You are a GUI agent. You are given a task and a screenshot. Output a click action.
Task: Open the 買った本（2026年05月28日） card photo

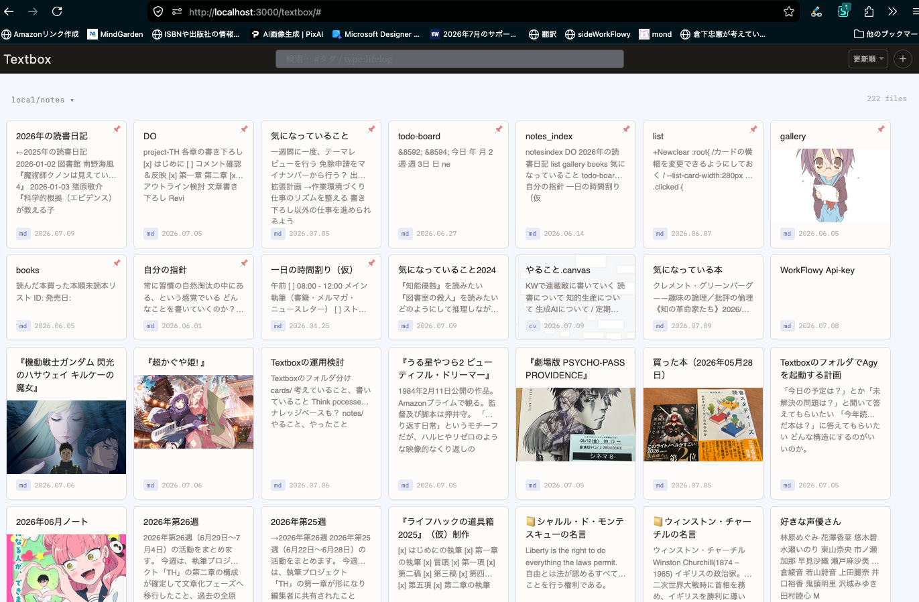703,425
